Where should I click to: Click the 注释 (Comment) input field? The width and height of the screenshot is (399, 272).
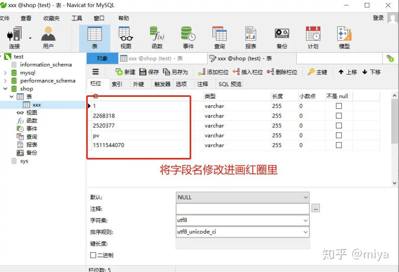click(x=242, y=209)
